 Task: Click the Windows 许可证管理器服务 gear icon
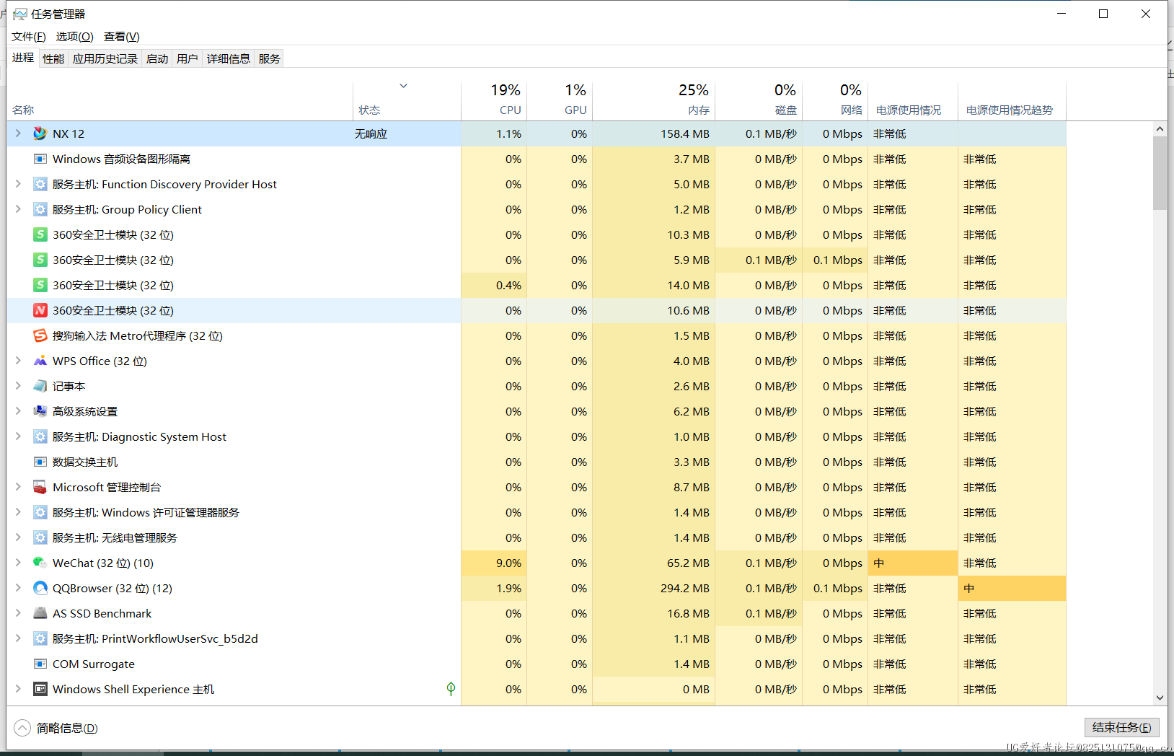[40, 512]
